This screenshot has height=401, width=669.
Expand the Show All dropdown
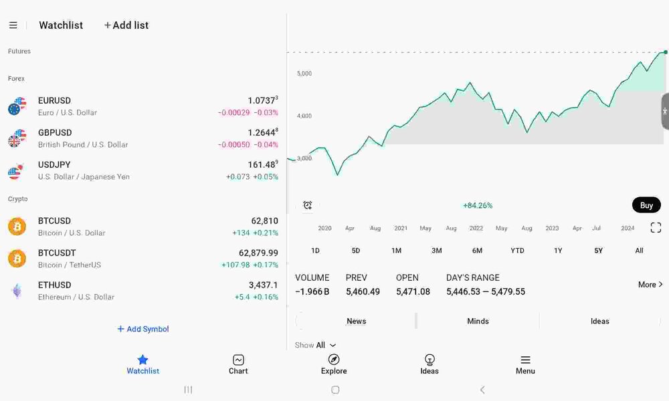coord(315,345)
